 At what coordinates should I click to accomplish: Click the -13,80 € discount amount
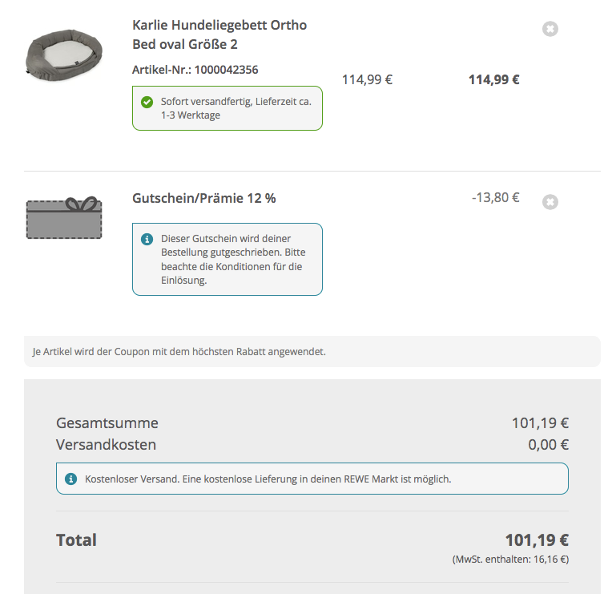(x=495, y=197)
